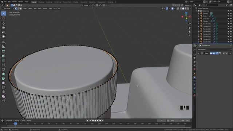Screen dimensions: 233x131
Task: Open the Output properties tab
Action: [x=194, y=58]
